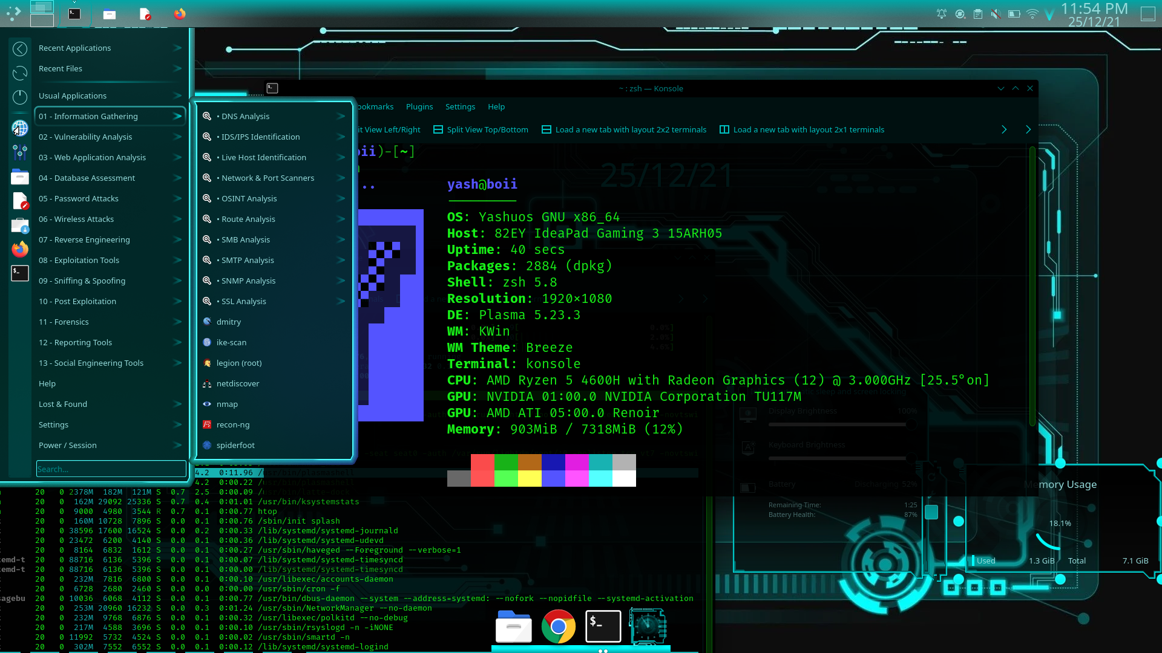Launch recon-ng from submenu
The height and width of the screenshot is (653, 1162).
tap(275, 424)
